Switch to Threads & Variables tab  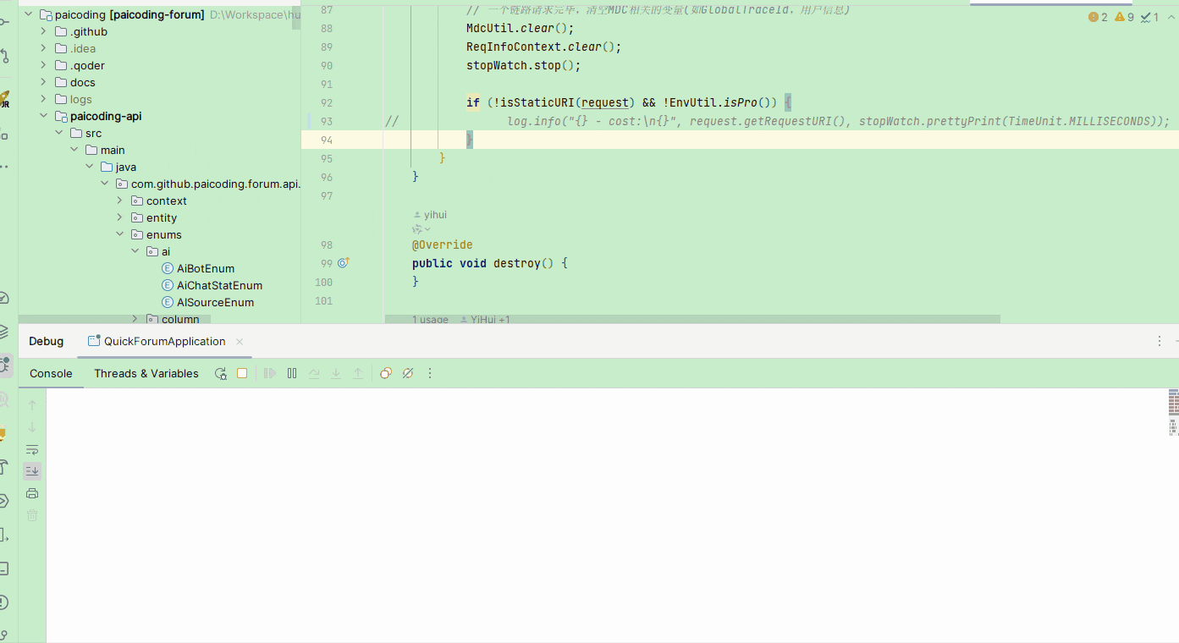(146, 373)
